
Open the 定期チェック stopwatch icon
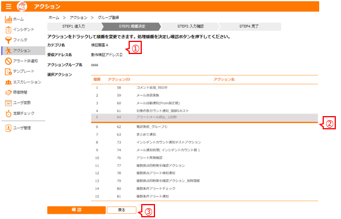8,113
